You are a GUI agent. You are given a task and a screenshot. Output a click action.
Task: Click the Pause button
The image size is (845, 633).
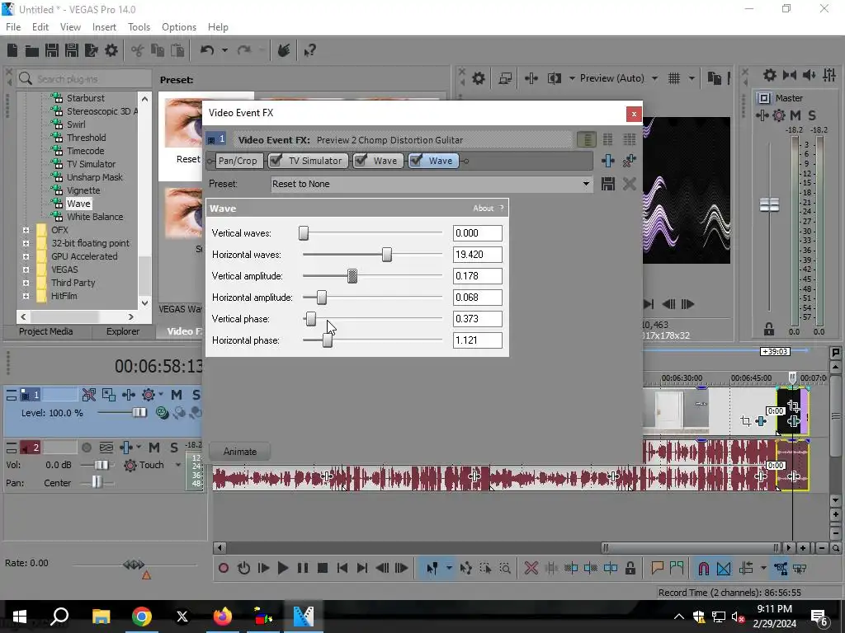pos(302,568)
